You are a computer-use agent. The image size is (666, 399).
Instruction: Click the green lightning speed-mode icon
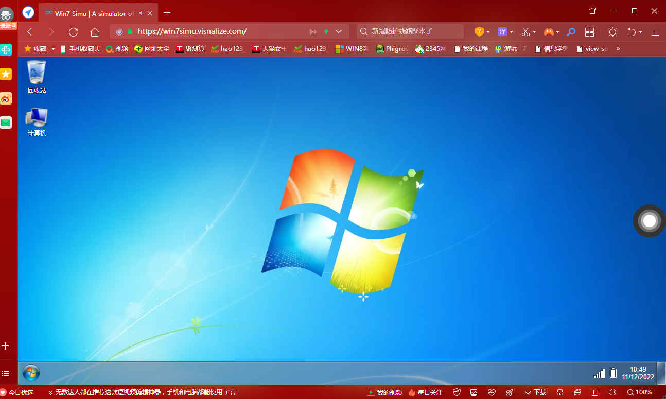tap(326, 31)
